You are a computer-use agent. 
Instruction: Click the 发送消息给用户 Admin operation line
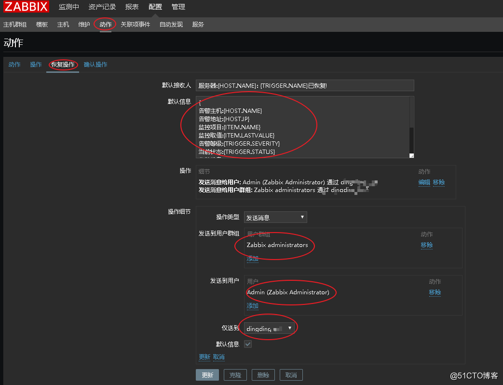(288, 182)
